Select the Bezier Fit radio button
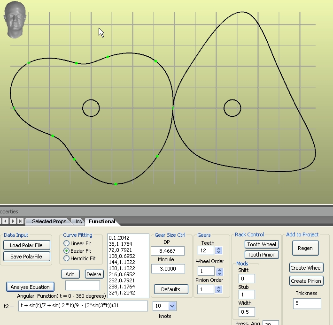The image size is (333, 325). tap(67, 251)
